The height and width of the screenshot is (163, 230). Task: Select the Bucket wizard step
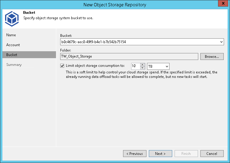[12, 55]
